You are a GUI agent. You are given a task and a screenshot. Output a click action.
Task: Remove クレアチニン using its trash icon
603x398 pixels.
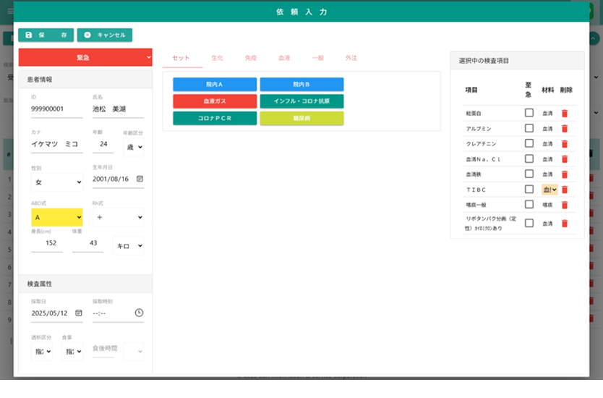[565, 144]
